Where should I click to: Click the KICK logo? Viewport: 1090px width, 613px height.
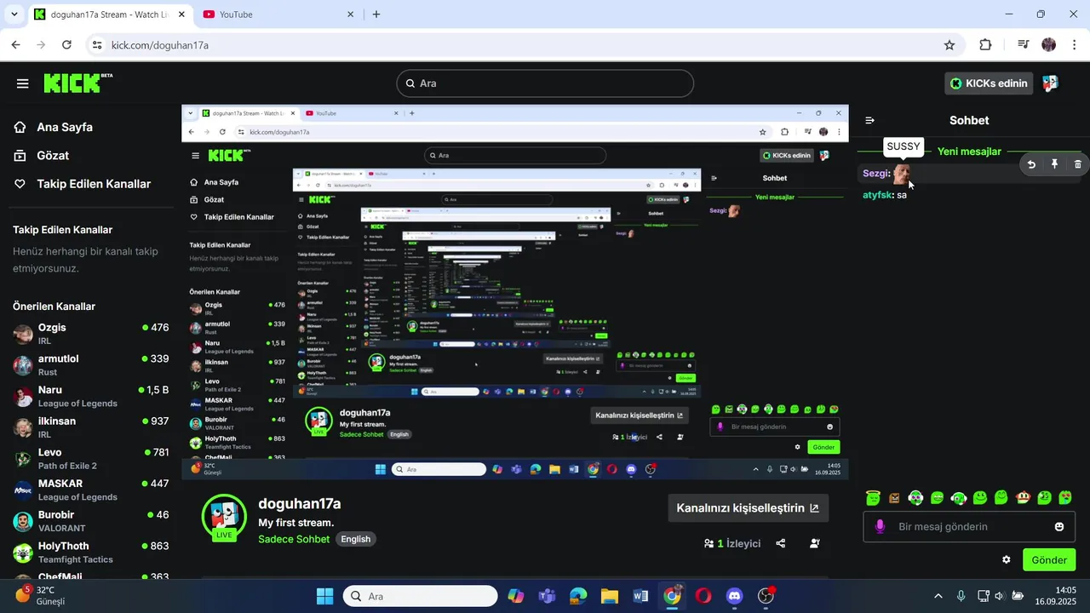point(77,83)
